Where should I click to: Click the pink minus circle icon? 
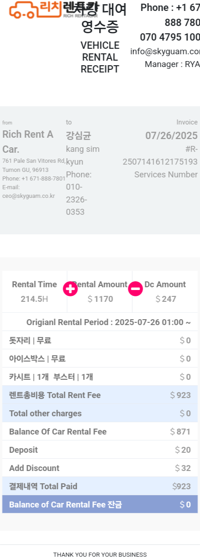tap(135, 289)
